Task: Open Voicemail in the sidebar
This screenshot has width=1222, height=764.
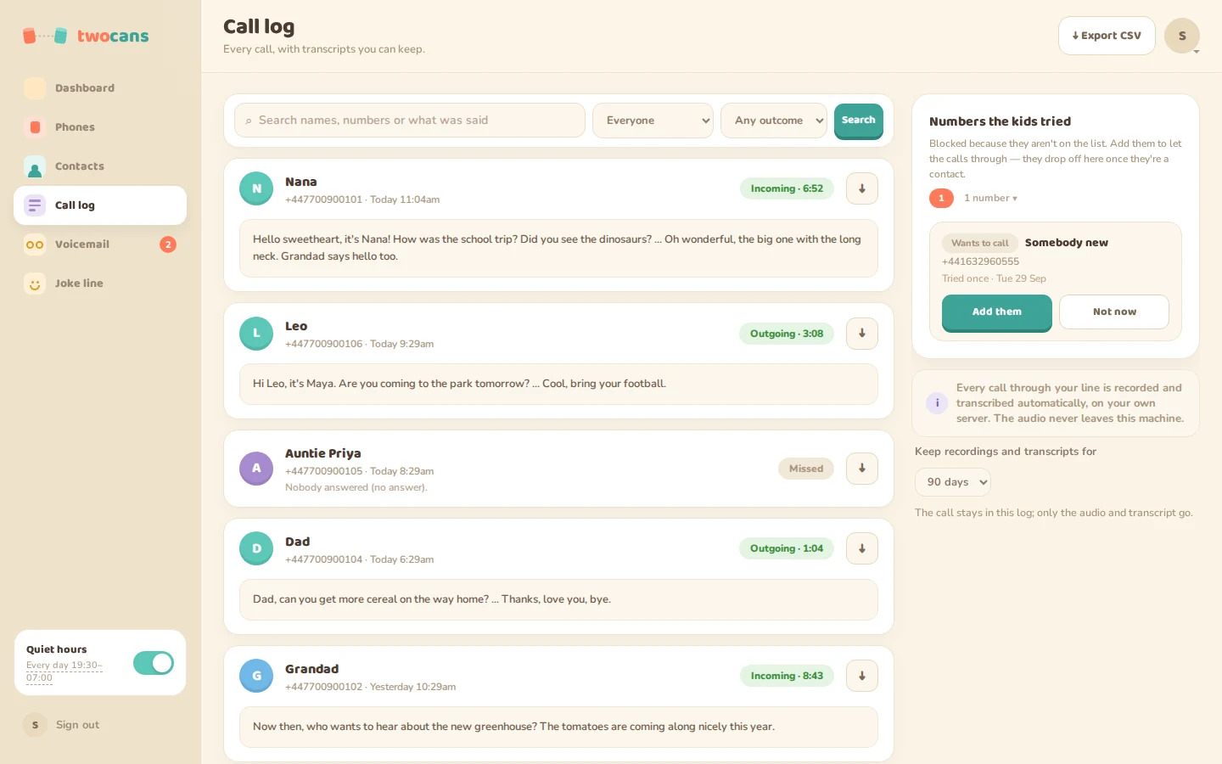Action: [100, 244]
